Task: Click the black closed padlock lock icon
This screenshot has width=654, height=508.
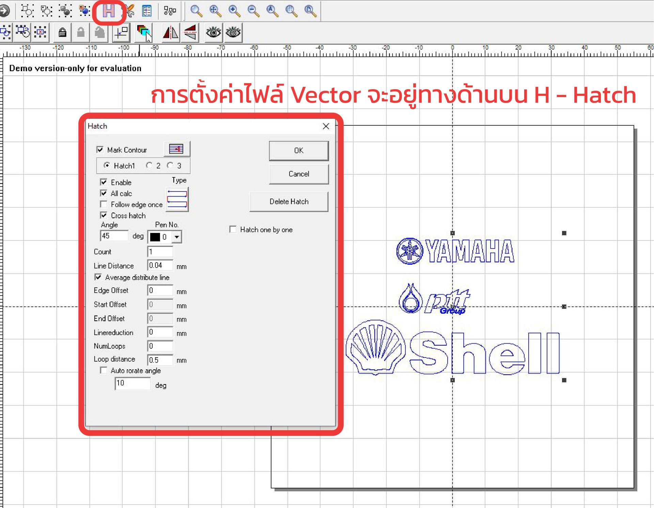Action: pos(62,32)
